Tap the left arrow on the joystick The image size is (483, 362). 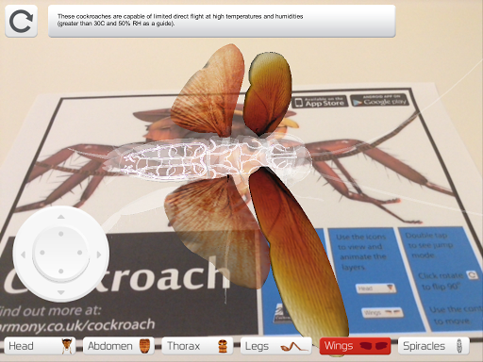coord(23,255)
